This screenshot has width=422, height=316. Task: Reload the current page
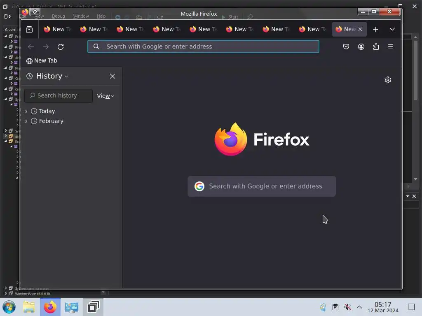(61, 47)
